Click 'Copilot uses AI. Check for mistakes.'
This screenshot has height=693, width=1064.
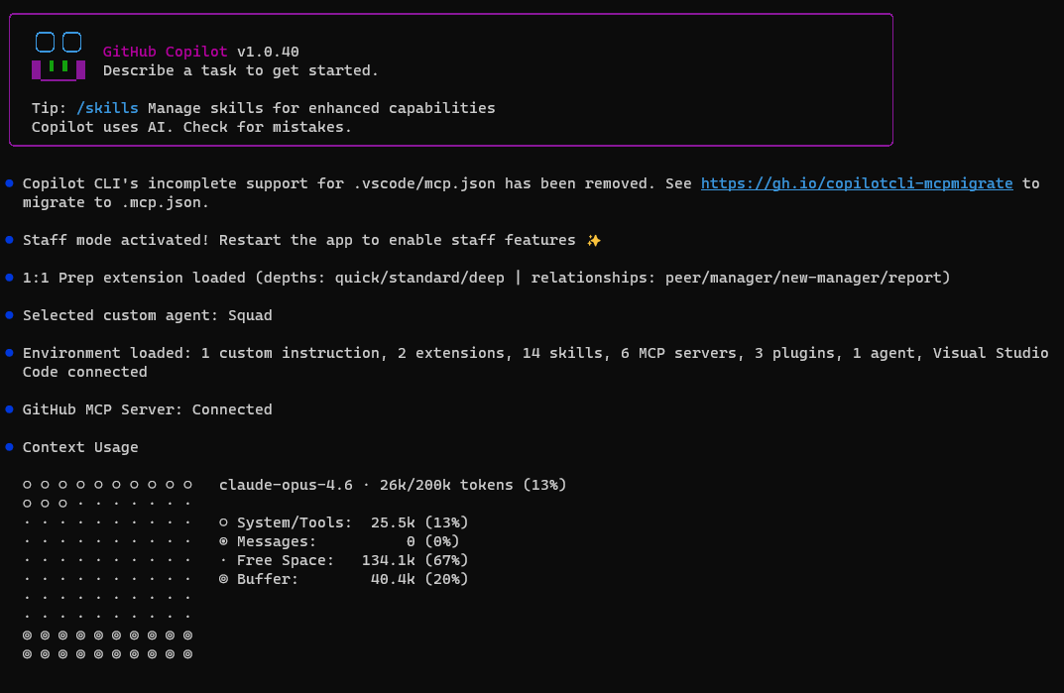click(x=191, y=127)
